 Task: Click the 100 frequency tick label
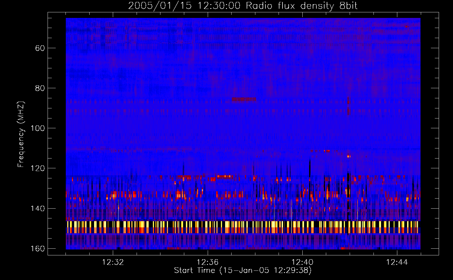[x=38, y=128]
